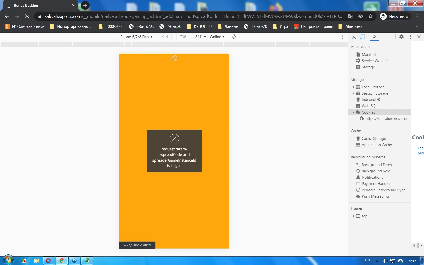Switch to Chrome taskbar button

click(x=62, y=261)
